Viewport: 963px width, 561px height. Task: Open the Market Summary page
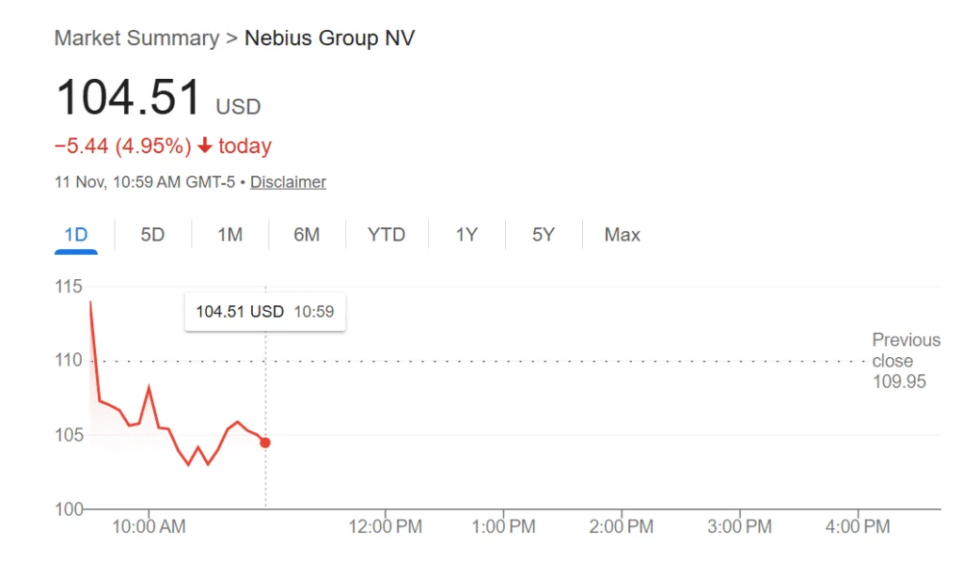click(x=137, y=38)
